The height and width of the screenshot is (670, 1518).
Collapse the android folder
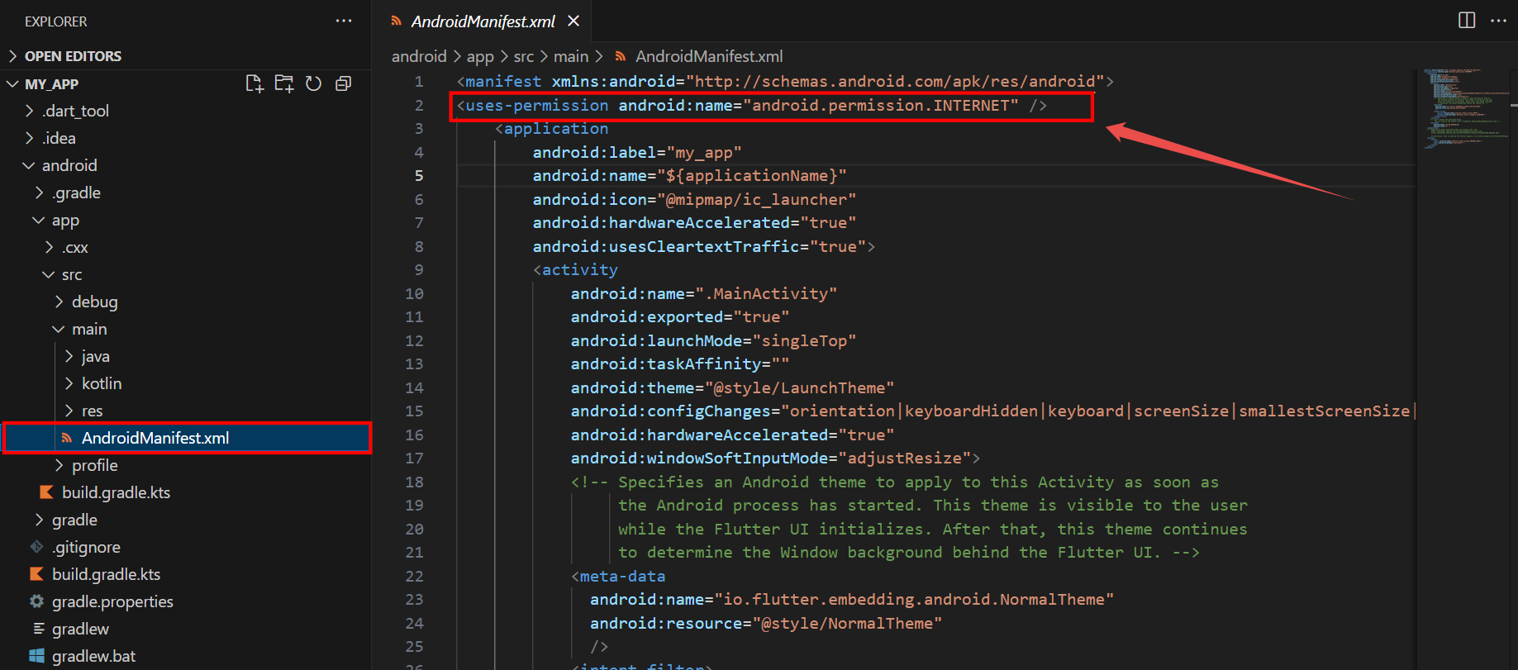(29, 165)
